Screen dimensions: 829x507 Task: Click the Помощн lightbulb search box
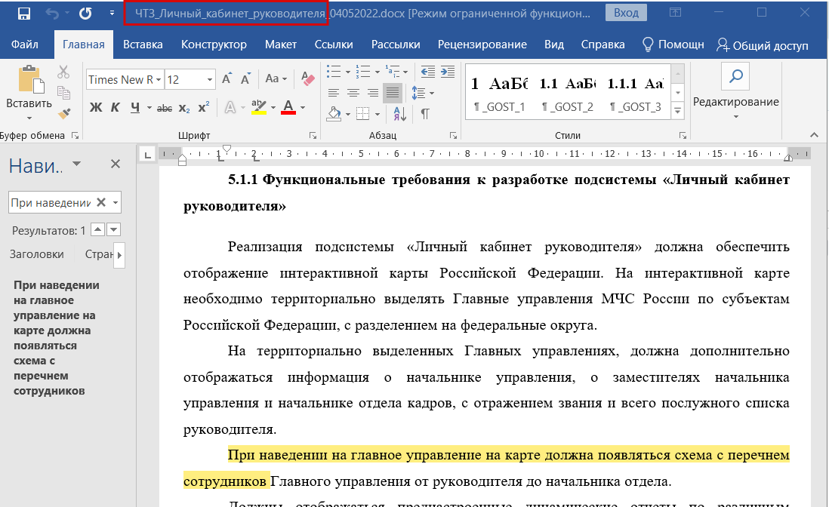point(673,45)
